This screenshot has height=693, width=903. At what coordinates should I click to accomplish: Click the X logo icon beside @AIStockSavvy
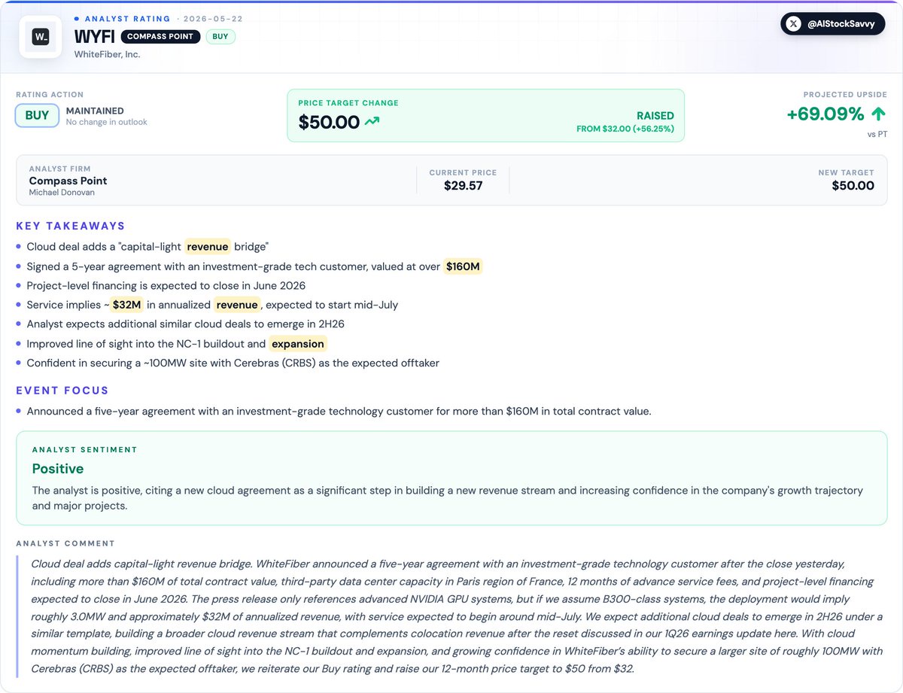pyautogui.click(x=793, y=24)
